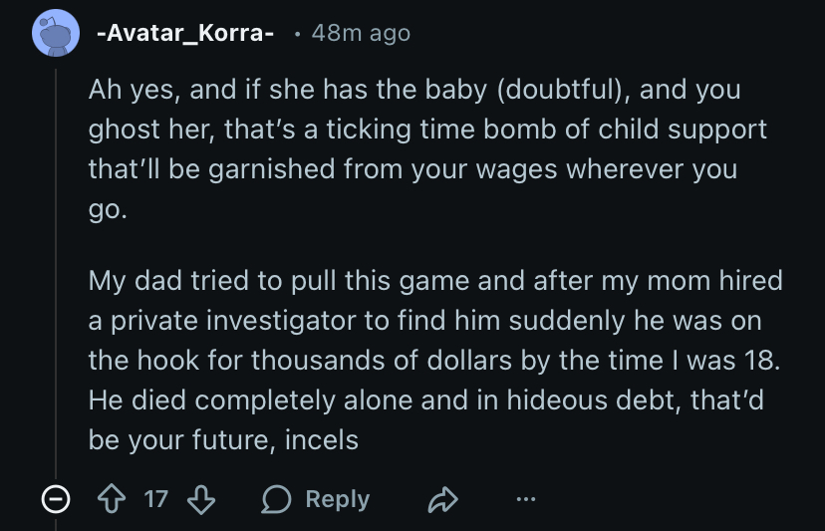Collapse the comment with the minus circle
The height and width of the screenshot is (531, 825).
pos(55,500)
